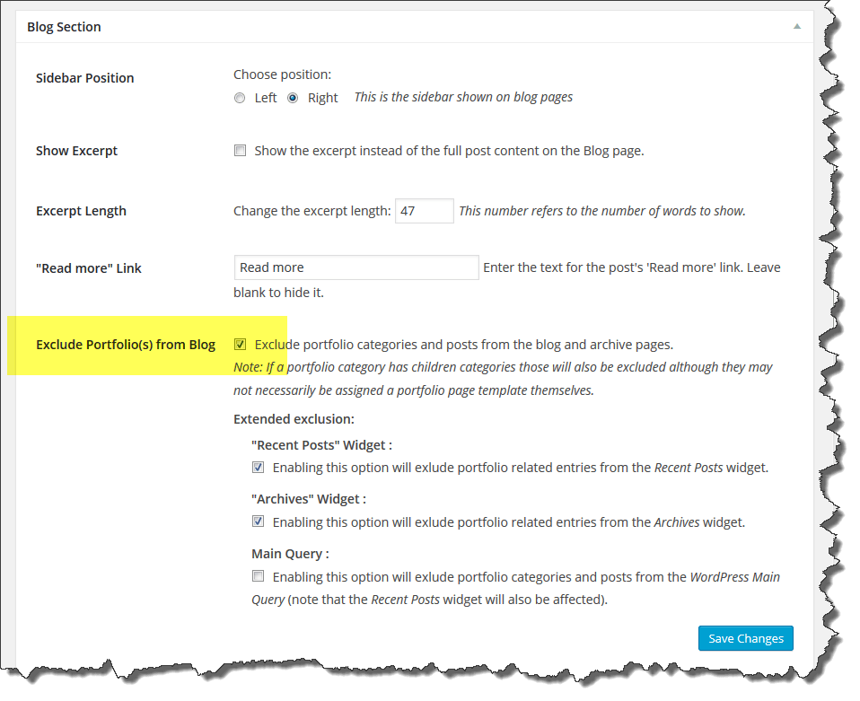
Task: Uncheck Exclude Portfolio(s) from Blog checkbox
Action: pos(240,344)
